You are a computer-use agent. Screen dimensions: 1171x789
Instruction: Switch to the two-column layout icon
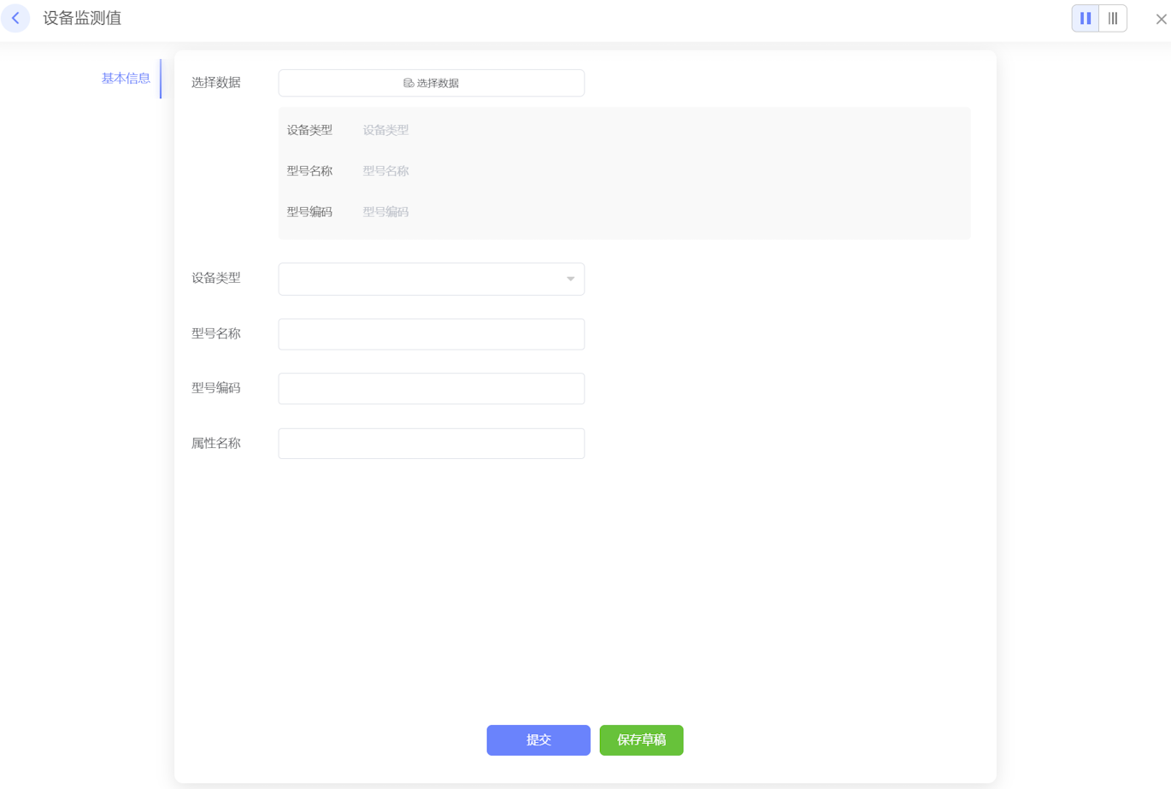pos(1086,18)
